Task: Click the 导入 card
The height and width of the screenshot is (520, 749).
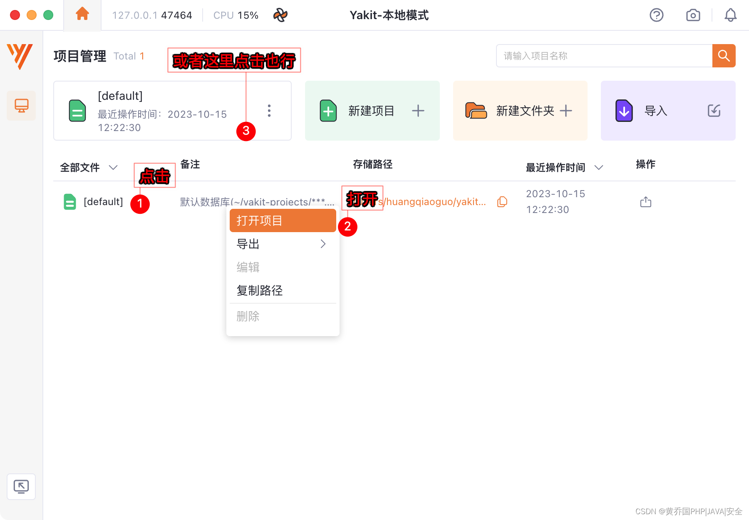Action: (668, 111)
